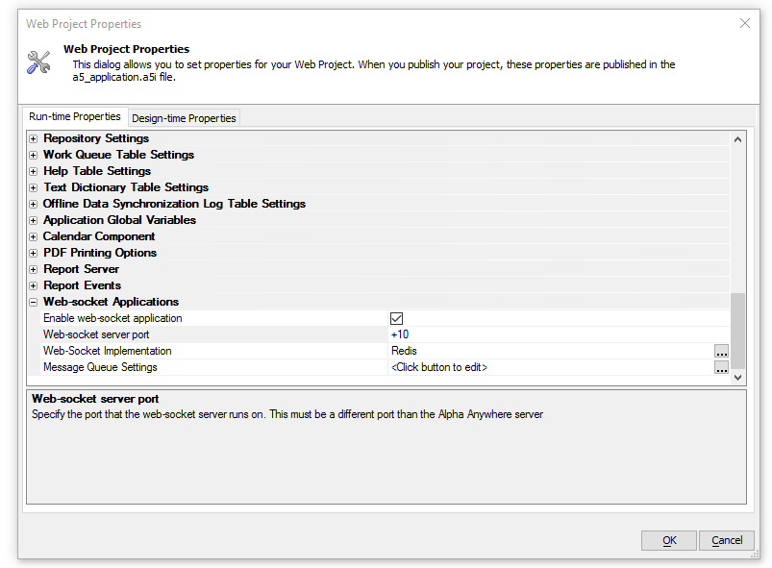Open Web-Socket Implementation ellipsis editor button
The width and height of the screenshot is (772, 568).
pos(721,351)
